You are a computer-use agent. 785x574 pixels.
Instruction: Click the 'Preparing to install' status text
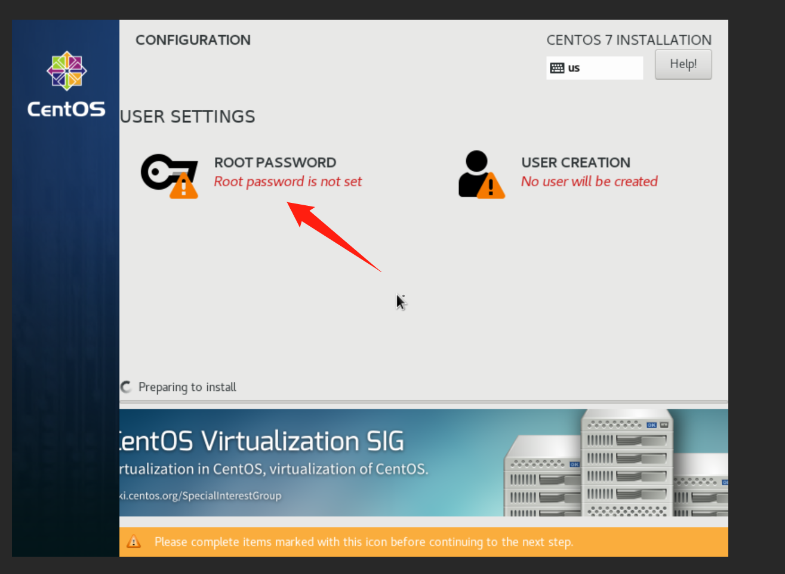tap(187, 387)
